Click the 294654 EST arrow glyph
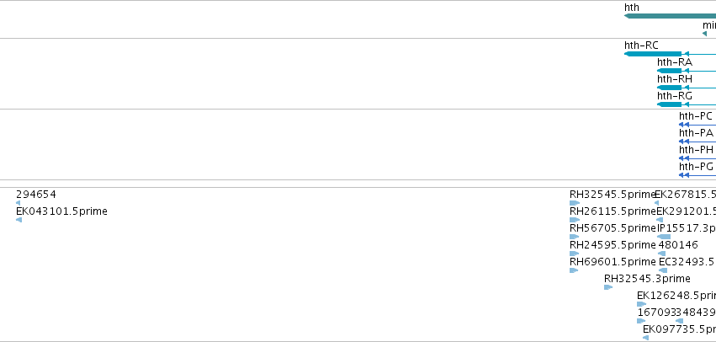 [x=18, y=203]
